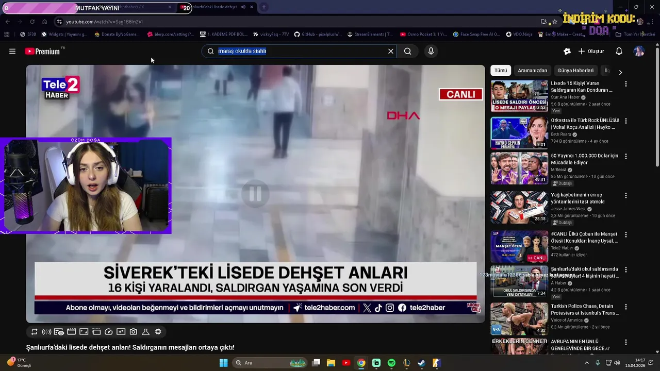Click the dotted frame icon below video

click(x=96, y=332)
